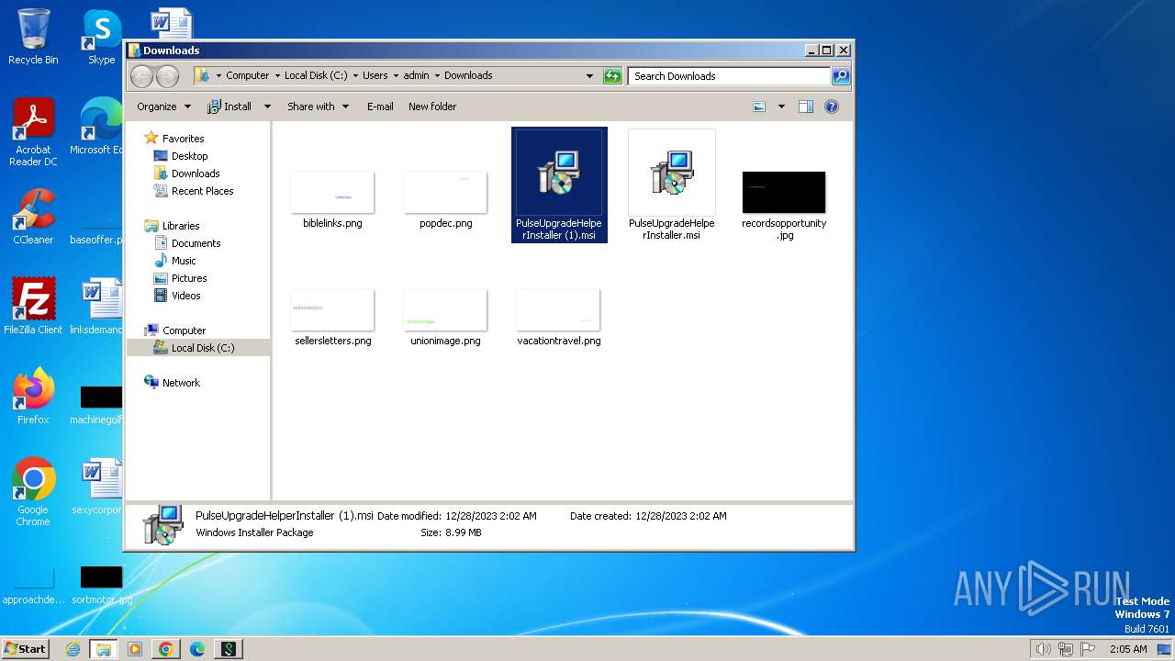Select popdec.png thumbnail
This screenshot has width=1175, height=661.
(446, 200)
